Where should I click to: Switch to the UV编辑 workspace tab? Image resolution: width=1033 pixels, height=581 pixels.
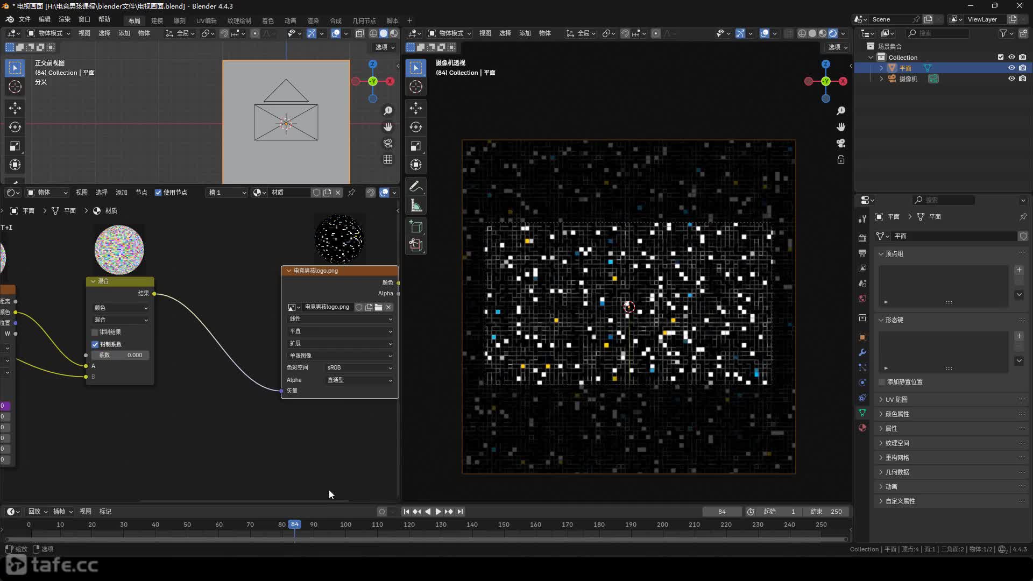[x=206, y=20]
